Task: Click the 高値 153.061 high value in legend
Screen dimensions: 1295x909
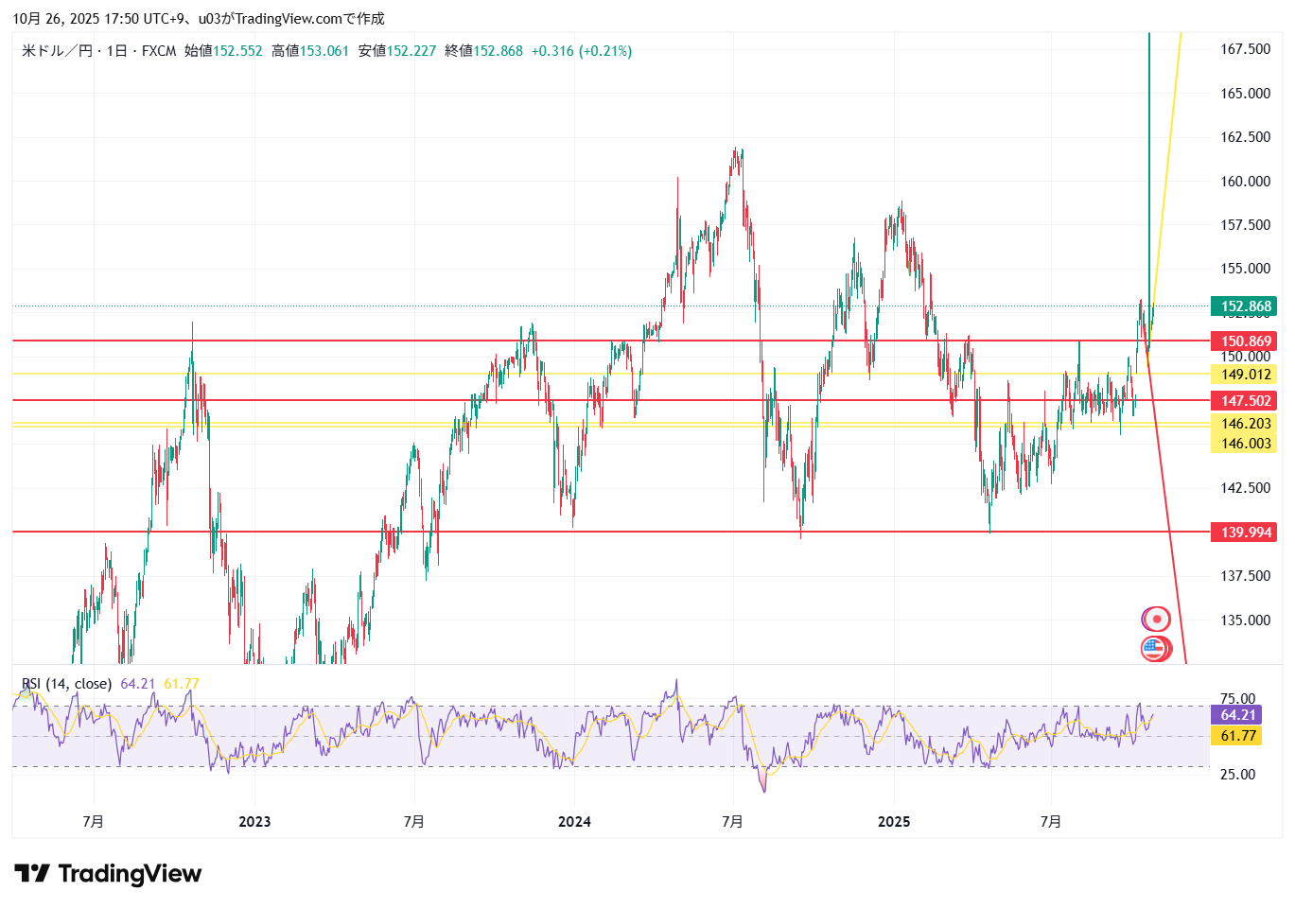Action: tap(310, 51)
